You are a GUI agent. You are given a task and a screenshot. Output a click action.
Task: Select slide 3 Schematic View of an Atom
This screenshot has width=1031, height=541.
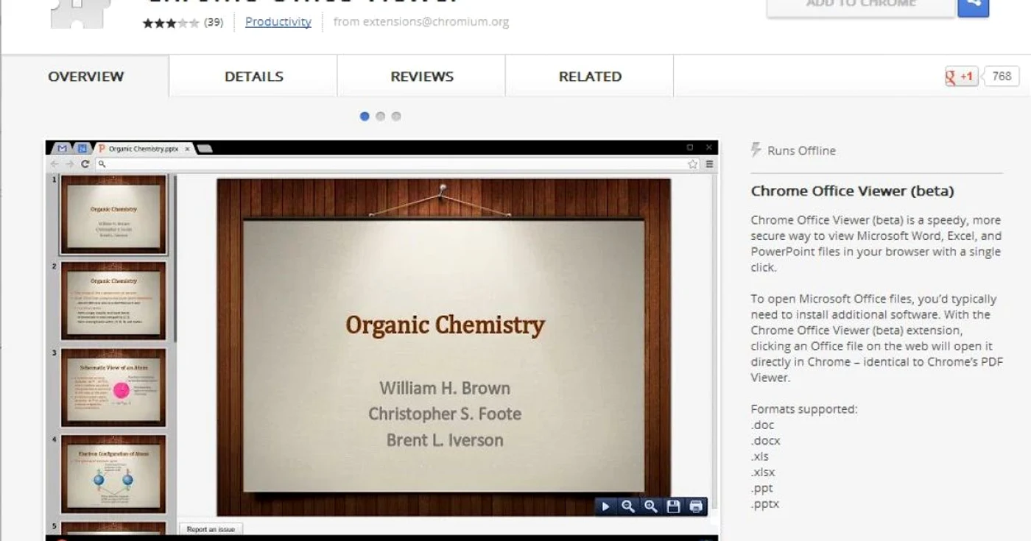point(113,387)
